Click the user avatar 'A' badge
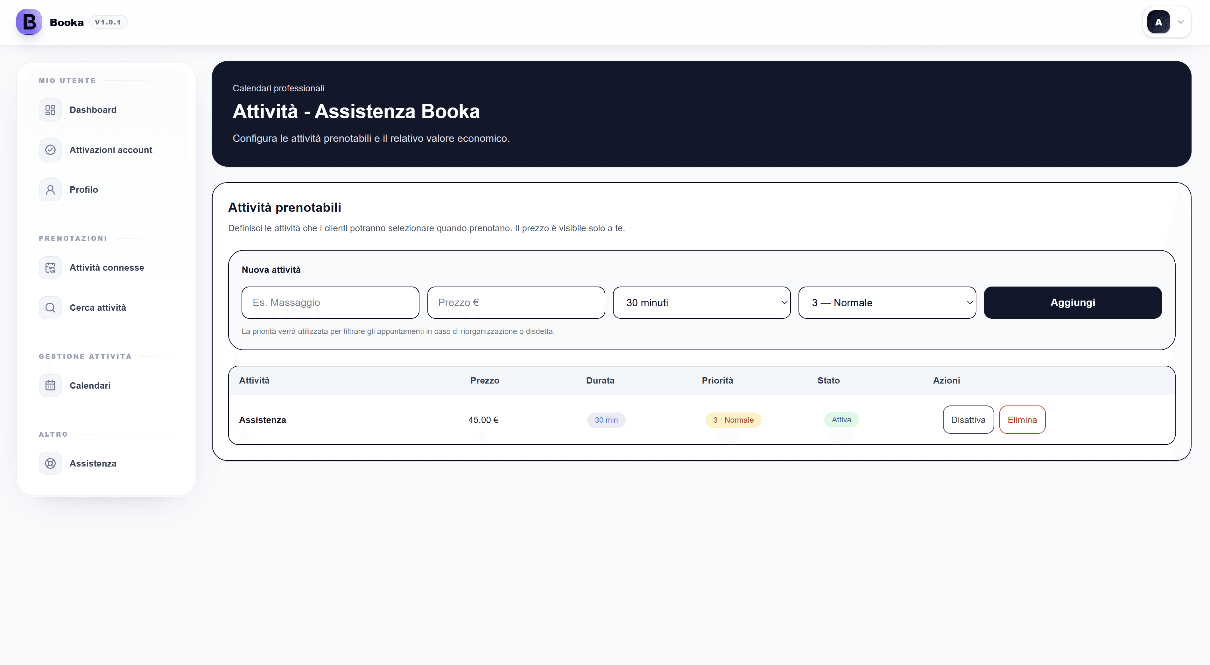Screen dimensions: 1210x665 click(1158, 22)
